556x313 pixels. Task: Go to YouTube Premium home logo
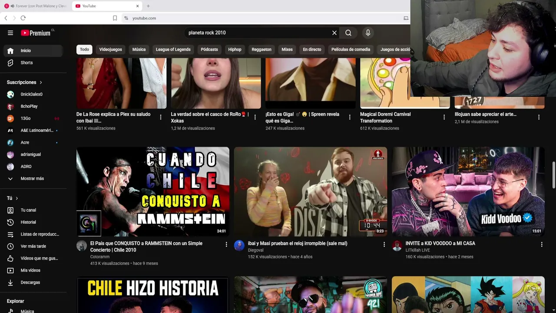tap(36, 33)
